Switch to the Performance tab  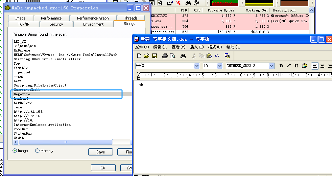click(x=51, y=18)
